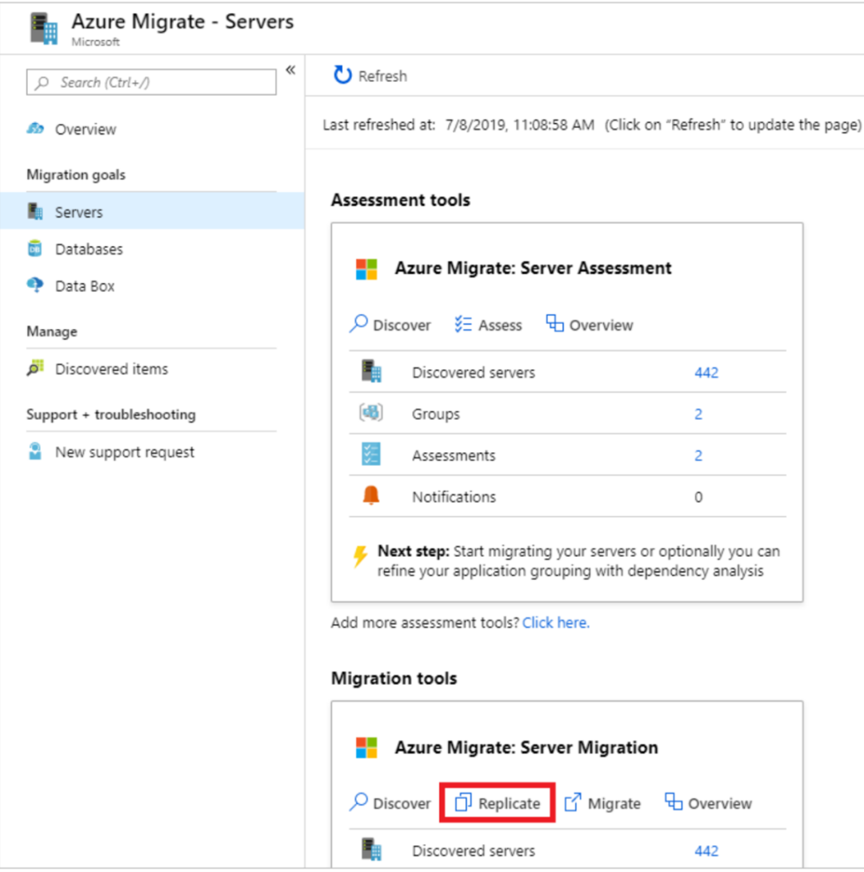
Task: Click the Refresh circular arrow icon
Action: click(x=342, y=74)
